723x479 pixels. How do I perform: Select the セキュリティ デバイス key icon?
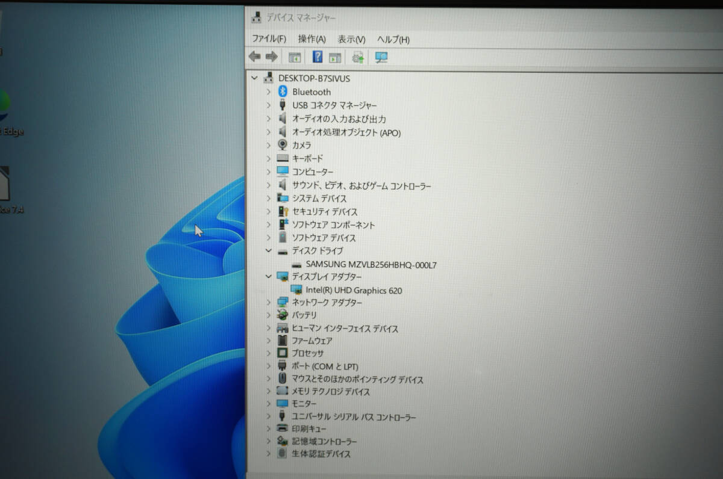point(283,211)
